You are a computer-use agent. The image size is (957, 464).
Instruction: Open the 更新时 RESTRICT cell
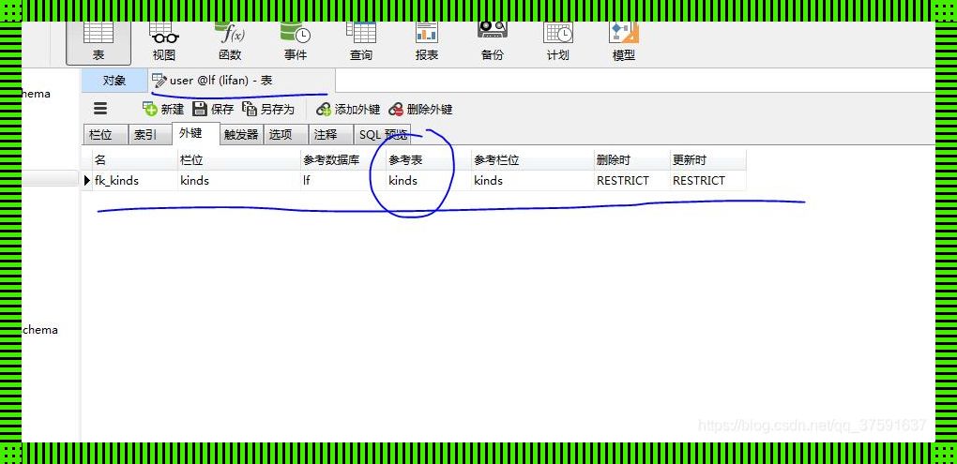tap(708, 181)
